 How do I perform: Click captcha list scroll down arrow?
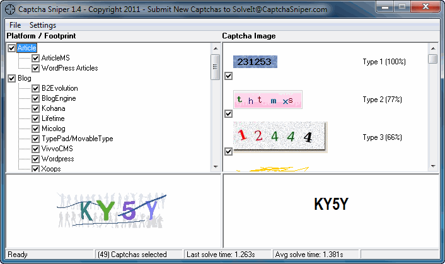(433, 166)
